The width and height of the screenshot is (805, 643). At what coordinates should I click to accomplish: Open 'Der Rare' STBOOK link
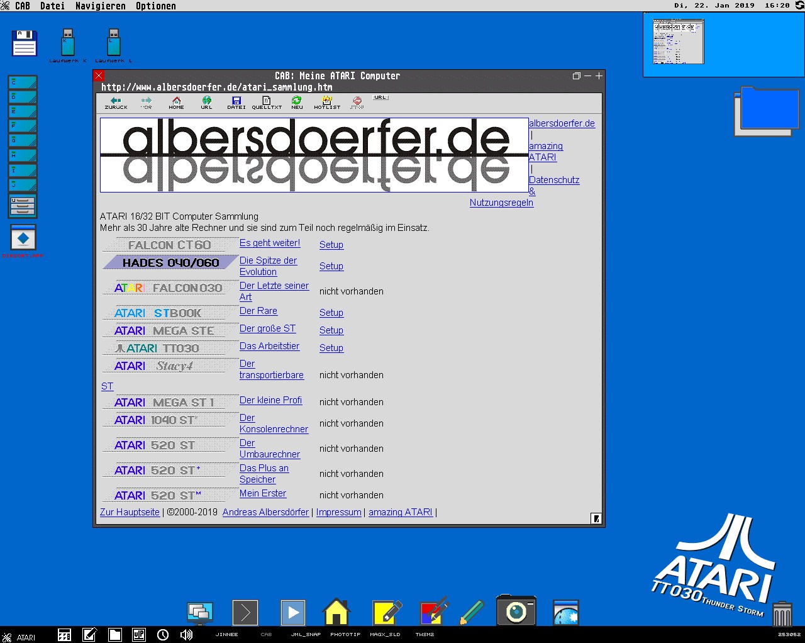coord(258,311)
